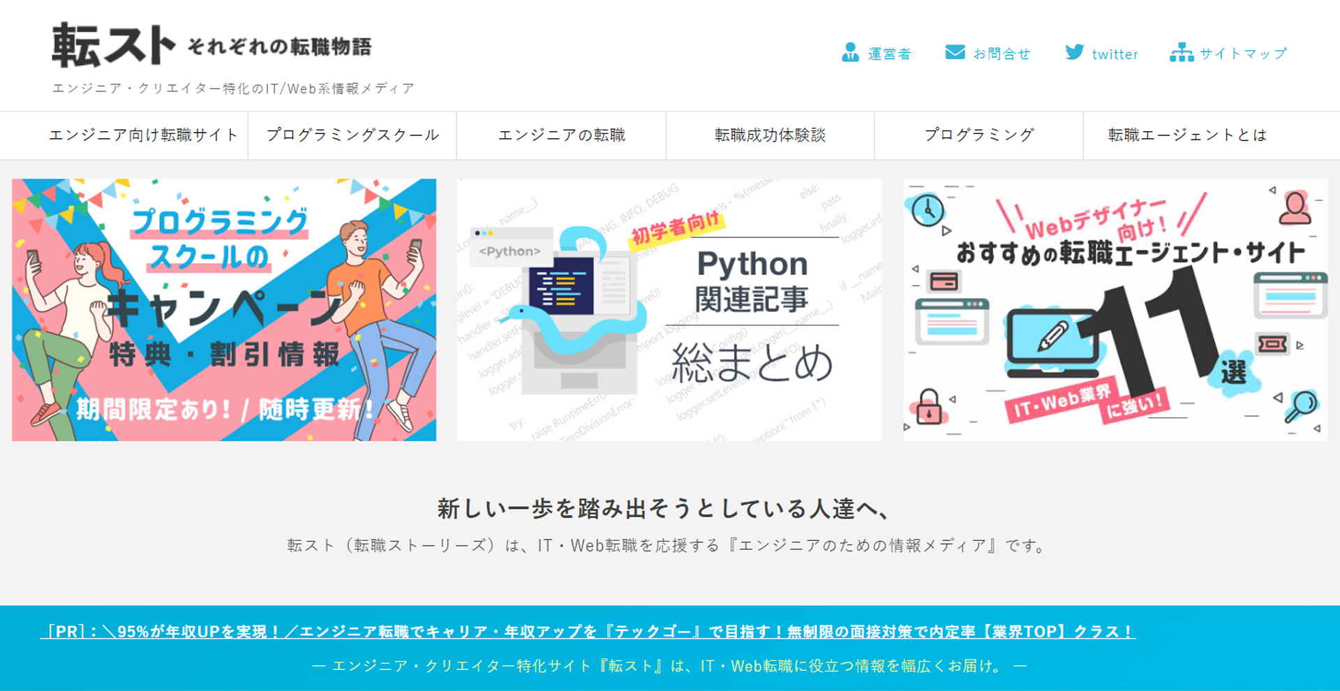The height and width of the screenshot is (691, 1340).
Task: Click the それぞれの転職物語 tagline header
Action: [279, 47]
